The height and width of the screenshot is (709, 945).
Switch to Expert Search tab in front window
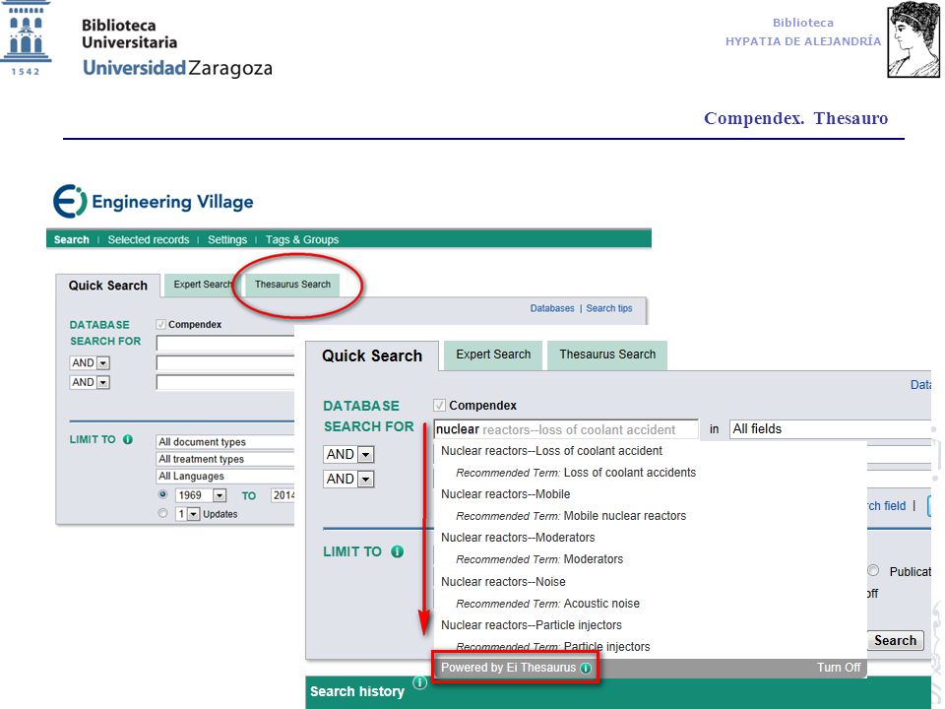(x=493, y=354)
